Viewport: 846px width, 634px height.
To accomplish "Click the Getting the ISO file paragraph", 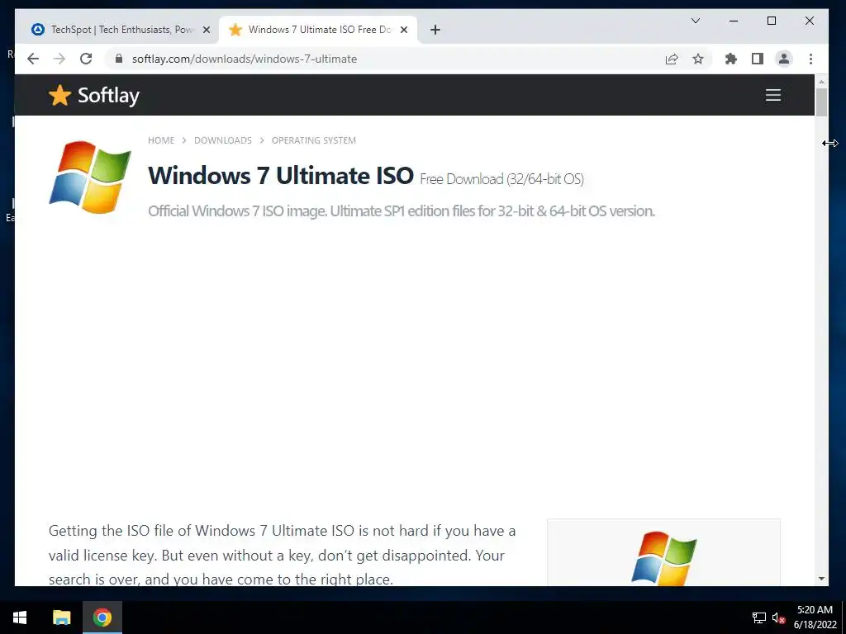I will pyautogui.click(x=283, y=555).
